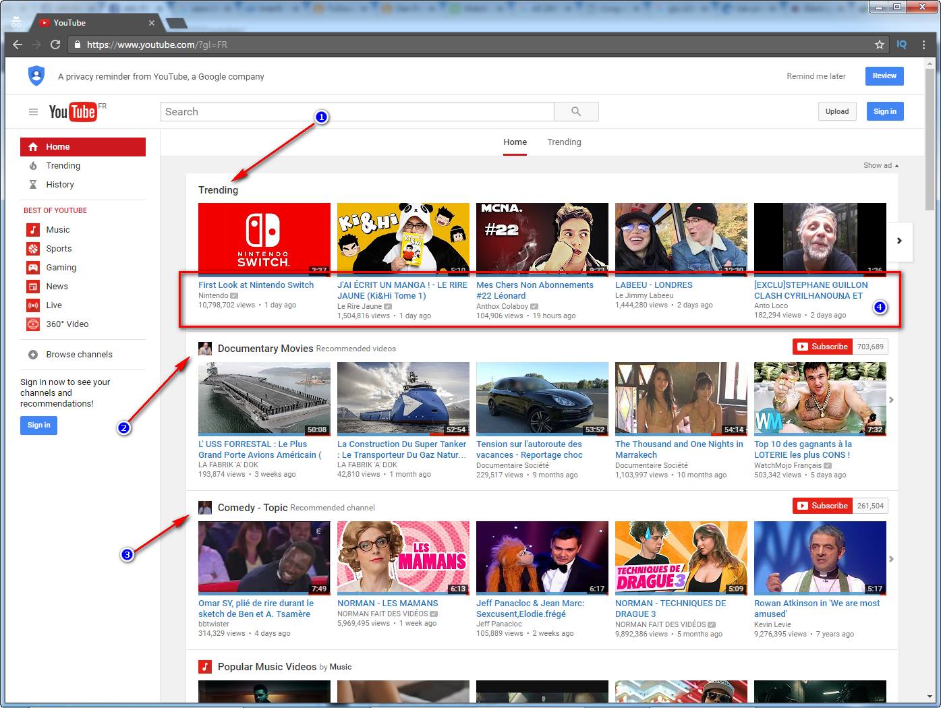Screen dimensions: 941x708
Task: Open the black Porsche autoroute thumbnail
Action: [542, 399]
